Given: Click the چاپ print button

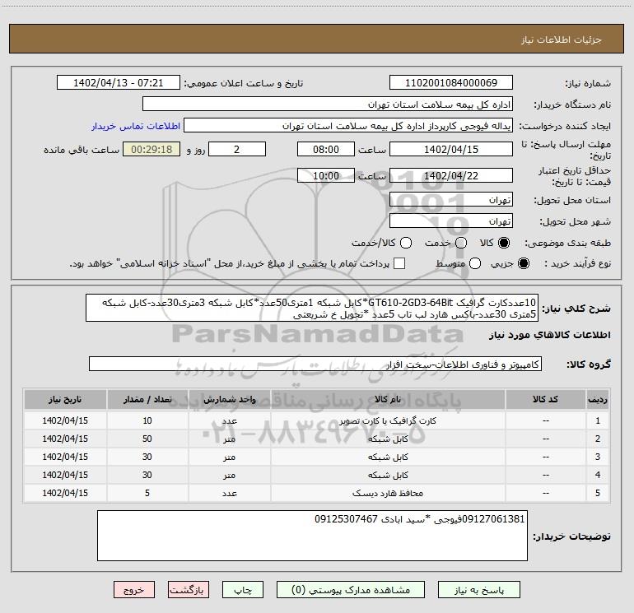Looking at the screenshot, I should tap(243, 590).
